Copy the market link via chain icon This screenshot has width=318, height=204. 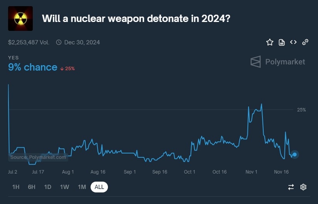(x=305, y=42)
